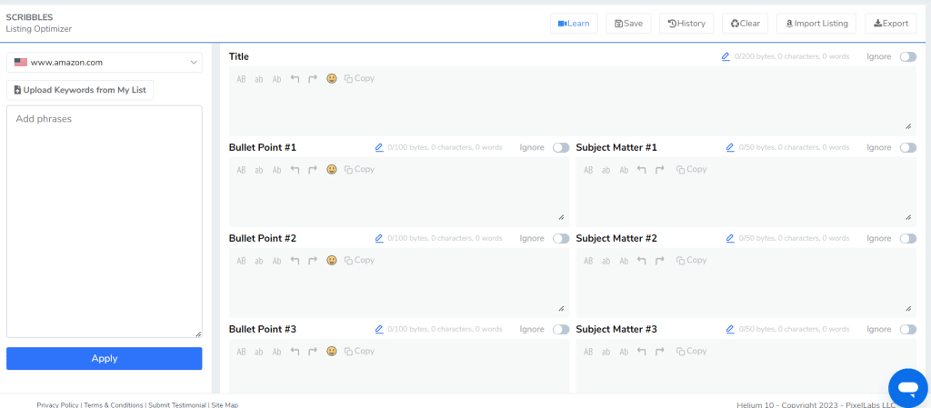Open the History panel

[x=686, y=24]
